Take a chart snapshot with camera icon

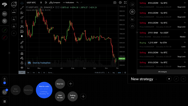point(115,2)
